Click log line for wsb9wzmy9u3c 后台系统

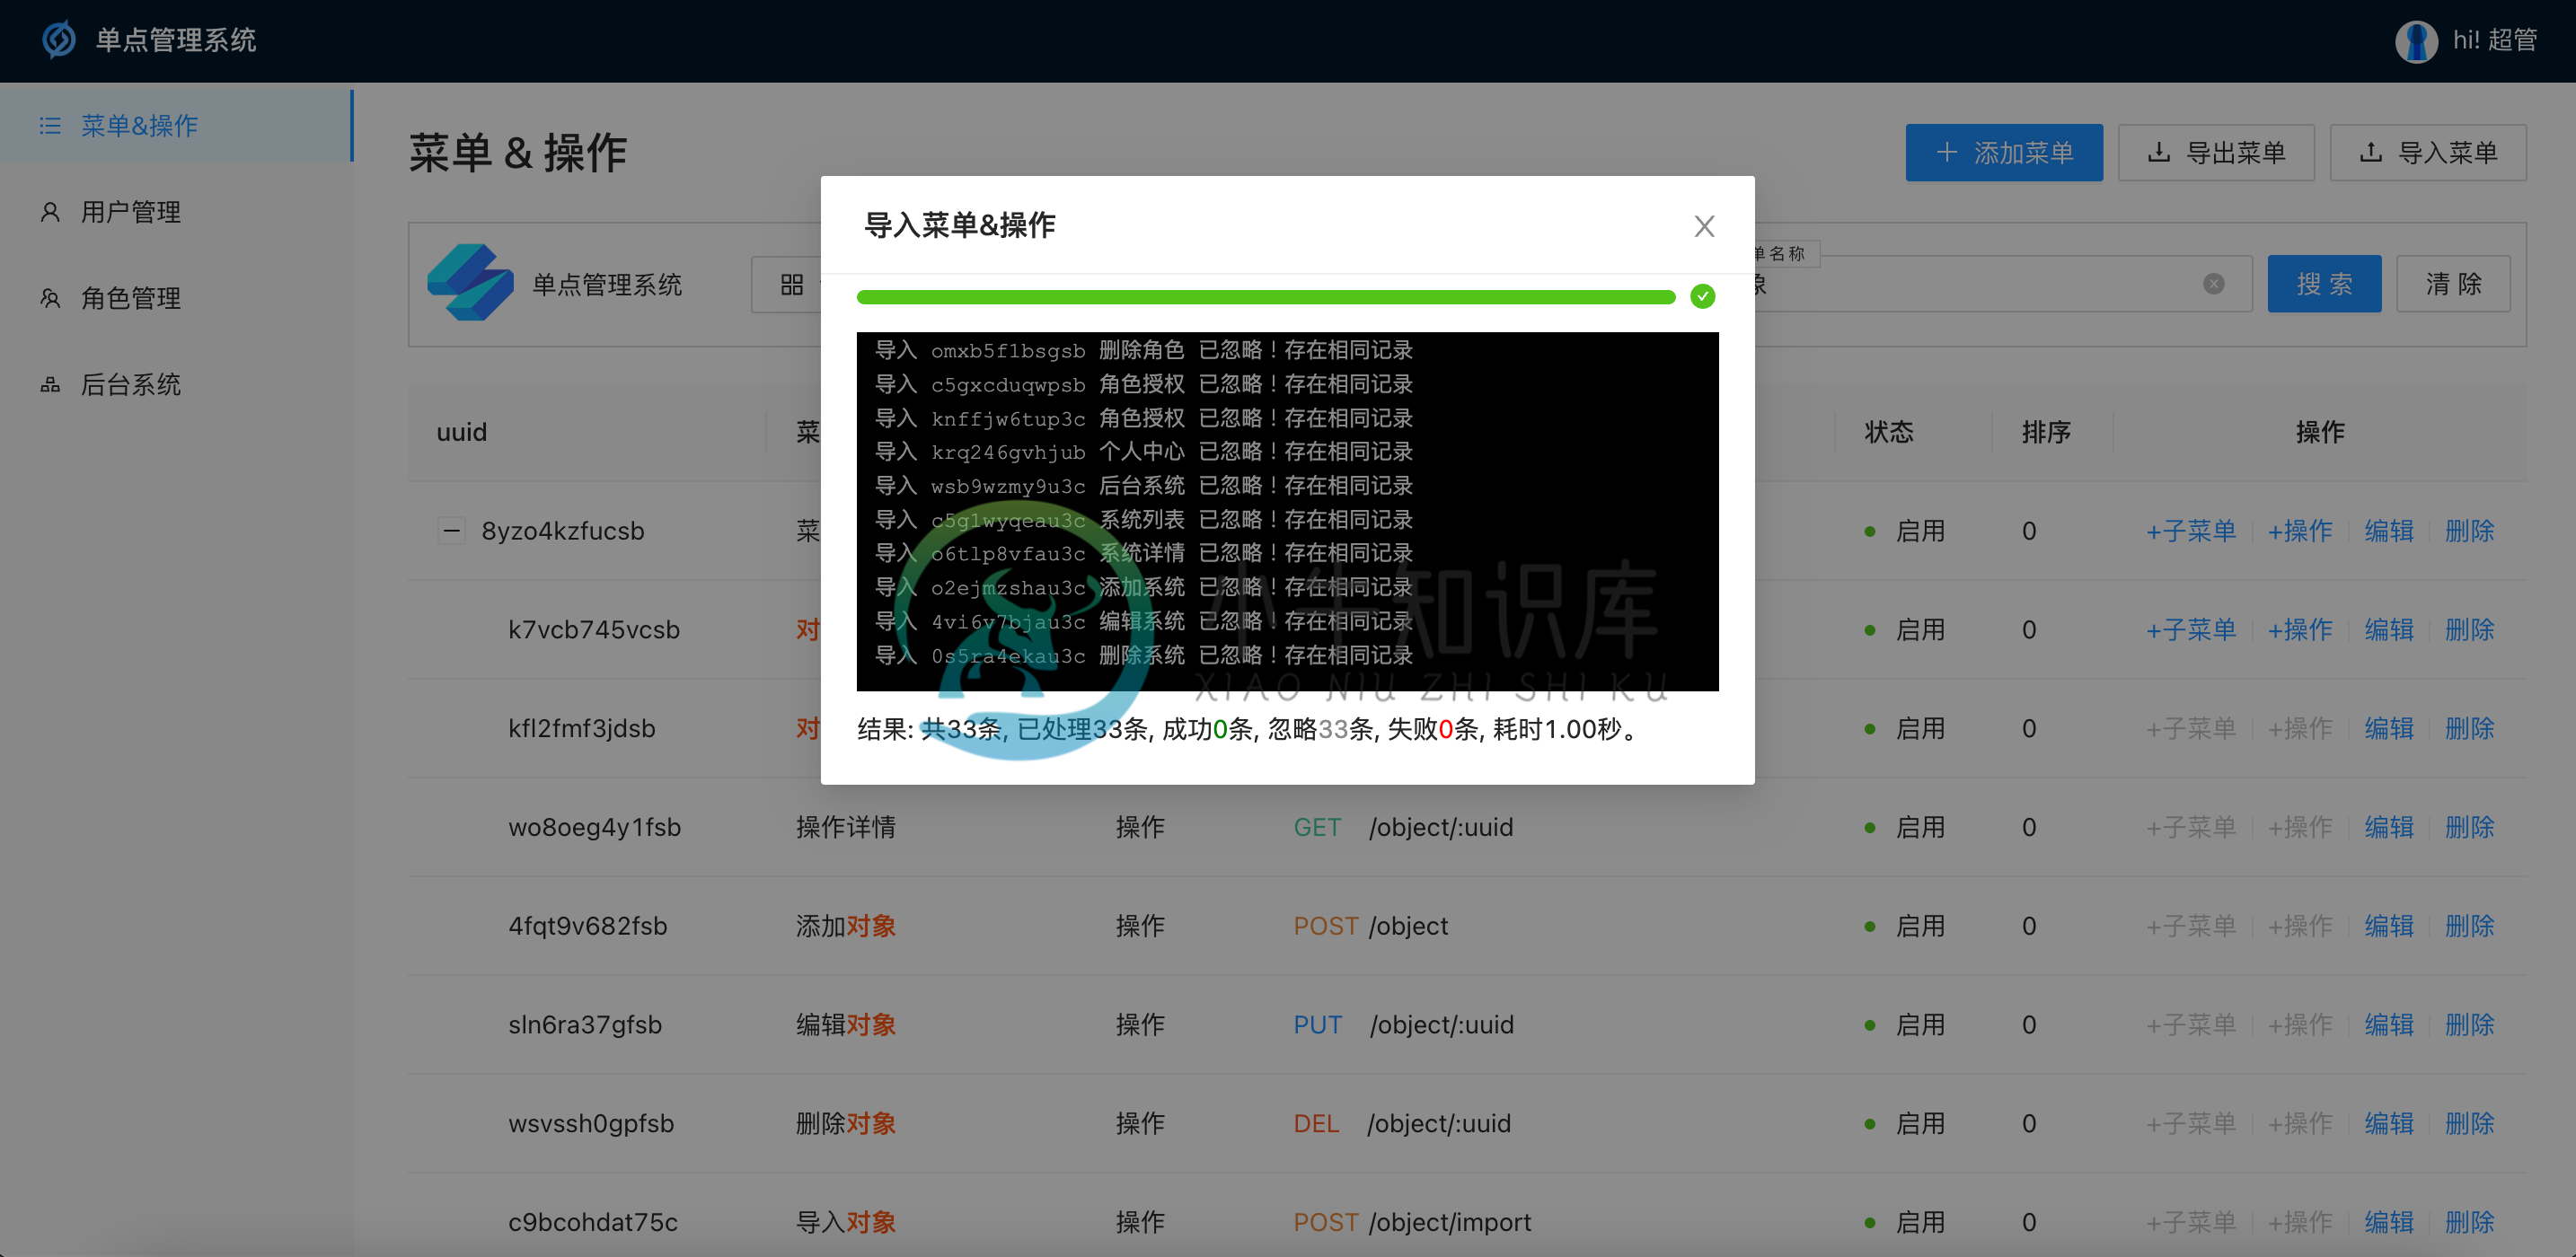pos(1143,486)
